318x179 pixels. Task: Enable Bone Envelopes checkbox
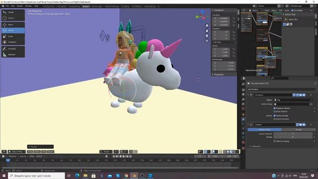click(275, 119)
